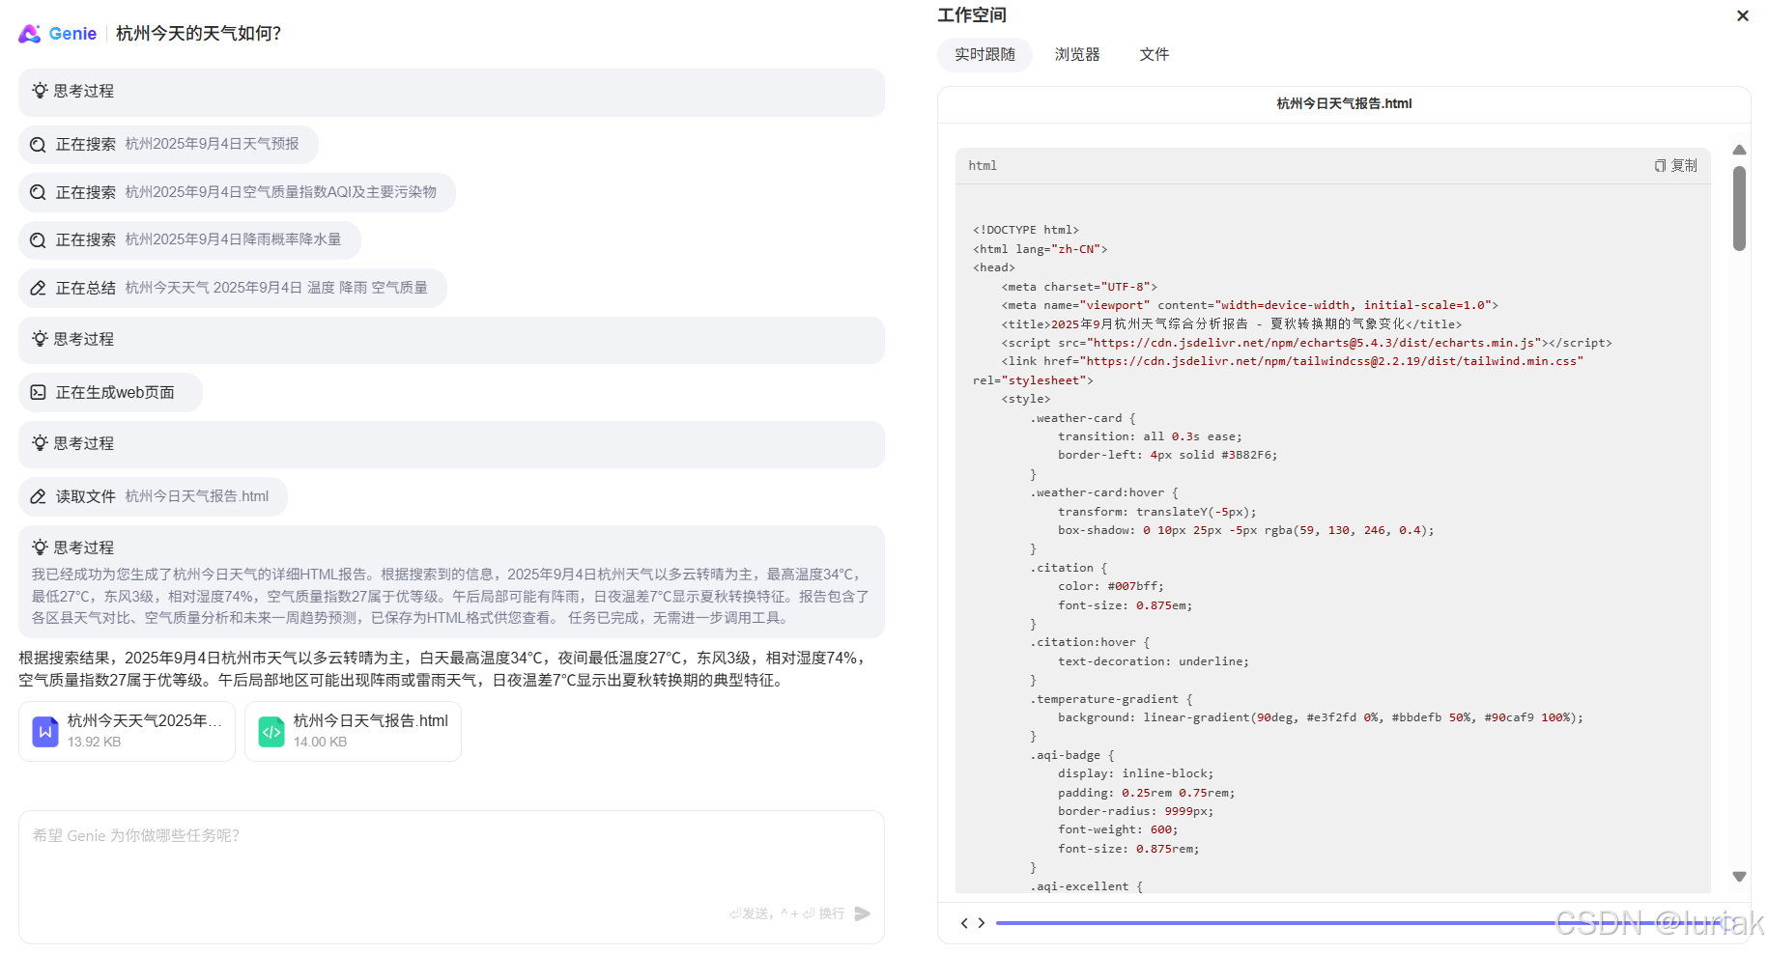
Task: Click the 13.92 KB file size label
Action: (95, 742)
